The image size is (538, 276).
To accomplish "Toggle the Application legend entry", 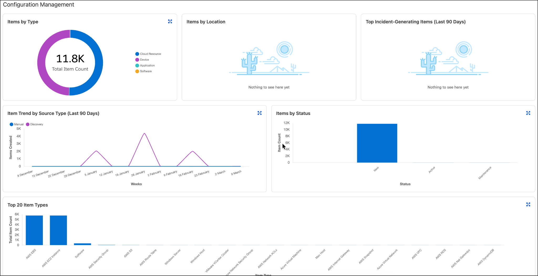I will pyautogui.click(x=145, y=65).
